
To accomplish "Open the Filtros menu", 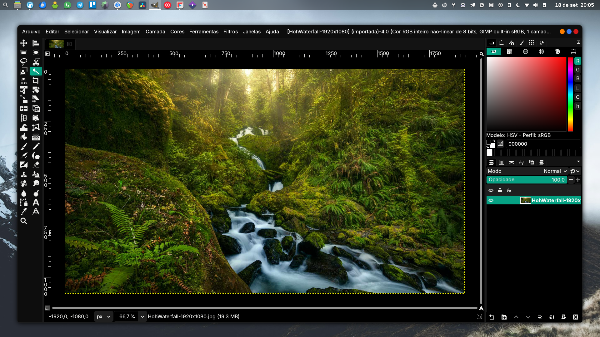I will pos(230,32).
